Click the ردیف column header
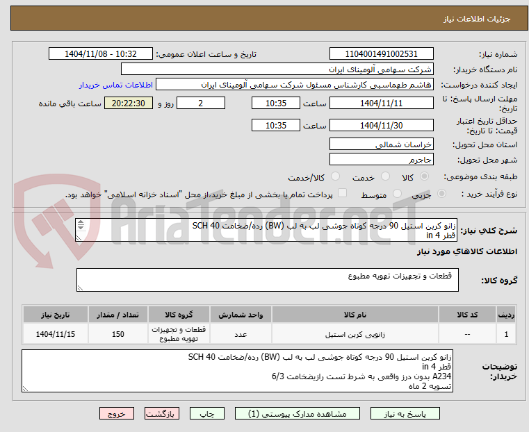This screenshot has height=432, width=529. 506,315
